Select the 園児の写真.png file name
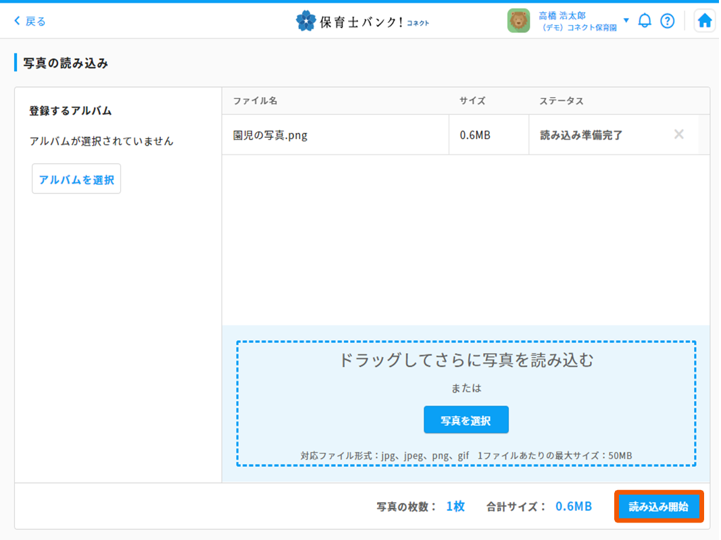 coord(270,135)
